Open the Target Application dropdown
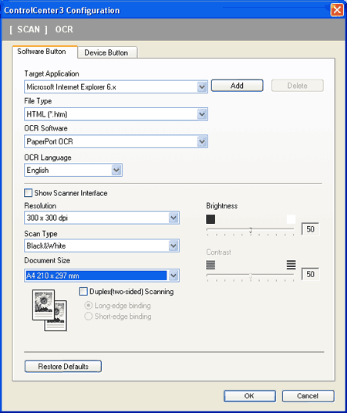The width and height of the screenshot is (347, 413). tap(202, 87)
